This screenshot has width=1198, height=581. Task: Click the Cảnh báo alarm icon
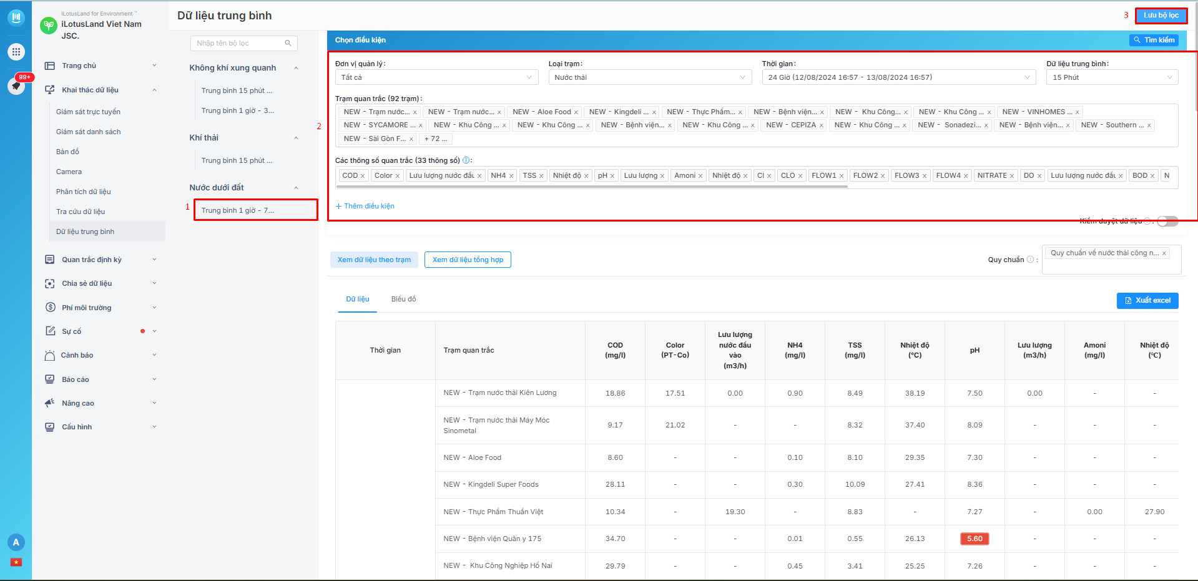[50, 355]
